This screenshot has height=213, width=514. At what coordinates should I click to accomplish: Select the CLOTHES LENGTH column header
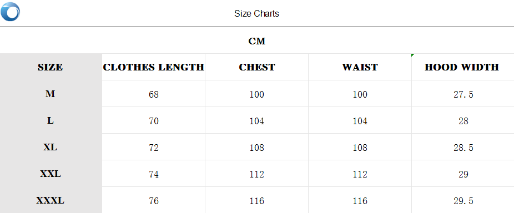[153, 67]
